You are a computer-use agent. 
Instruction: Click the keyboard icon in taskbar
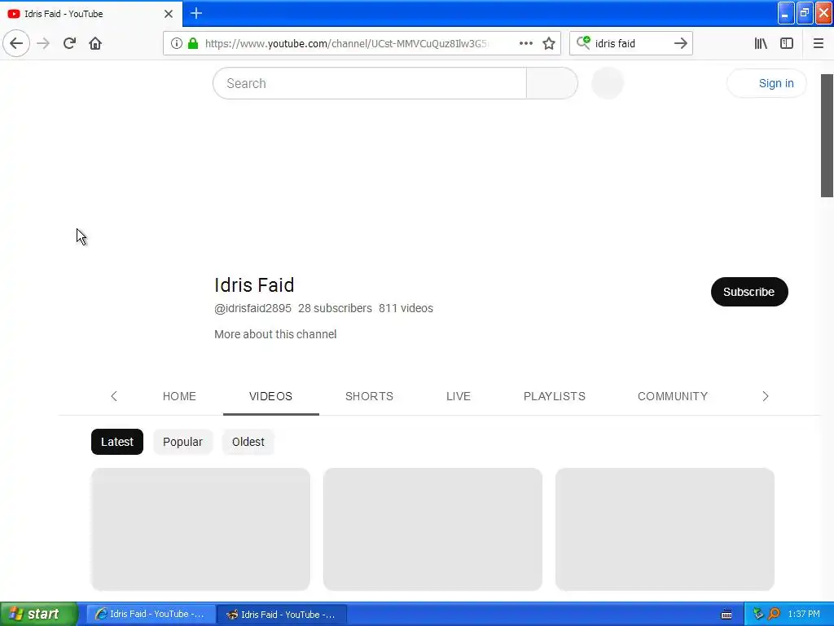(726, 615)
